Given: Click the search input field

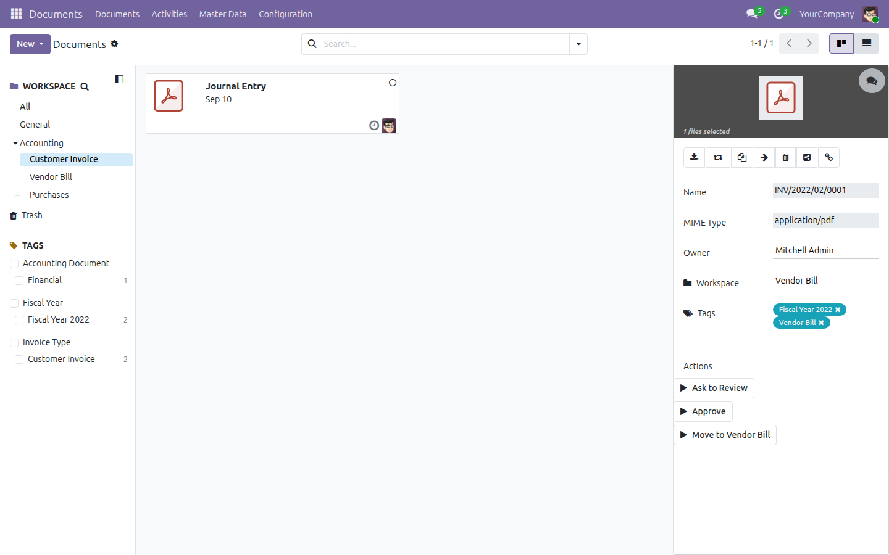Looking at the screenshot, I should pos(444,44).
